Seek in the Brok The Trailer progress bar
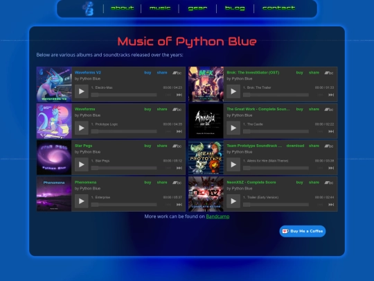The width and height of the screenshot is (374, 281). click(x=276, y=95)
